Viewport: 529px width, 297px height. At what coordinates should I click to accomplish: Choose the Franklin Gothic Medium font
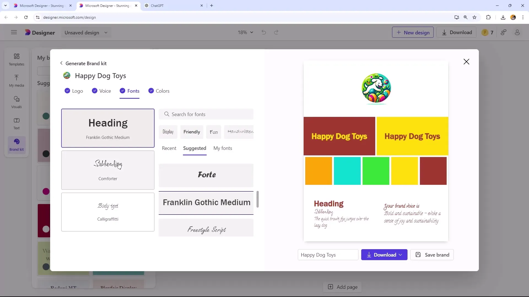pos(206,203)
